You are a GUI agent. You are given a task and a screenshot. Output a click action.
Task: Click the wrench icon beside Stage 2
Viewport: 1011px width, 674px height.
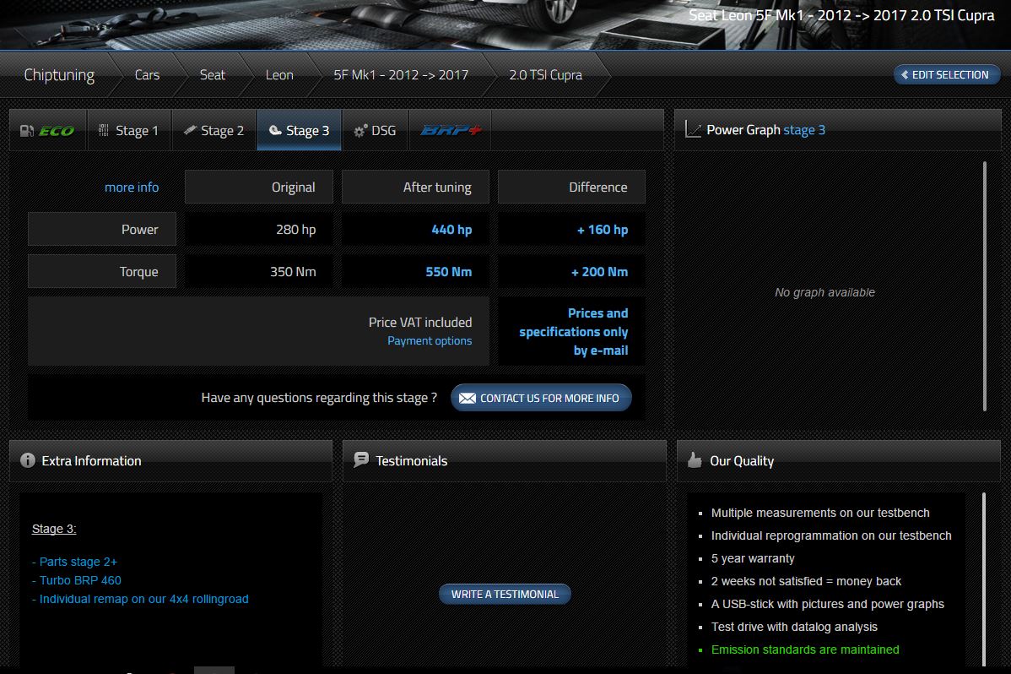tap(190, 130)
